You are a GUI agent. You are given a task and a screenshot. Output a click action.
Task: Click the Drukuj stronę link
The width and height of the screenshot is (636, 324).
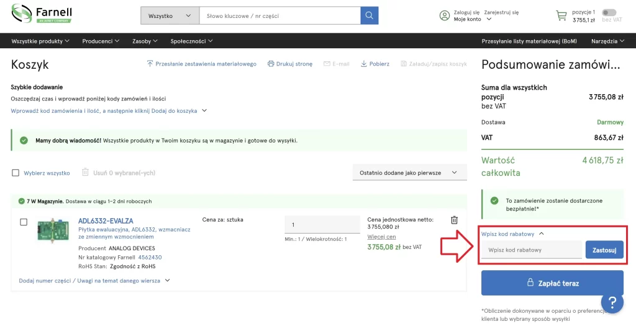[x=294, y=64]
